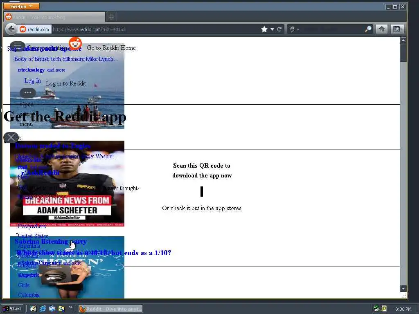Open a new tab with the plus button

111,17
